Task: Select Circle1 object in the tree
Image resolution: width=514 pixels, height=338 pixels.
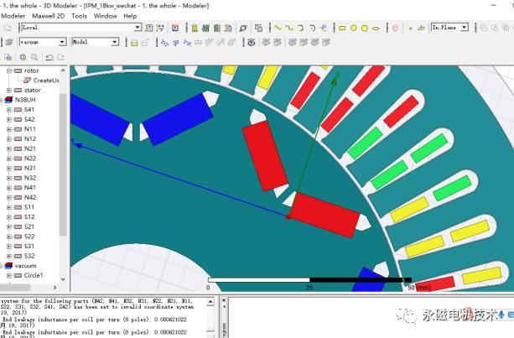Action: tap(34, 275)
